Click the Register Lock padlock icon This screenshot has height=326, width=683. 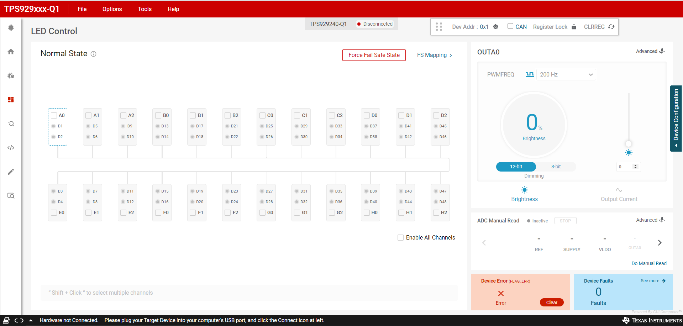[x=574, y=27]
